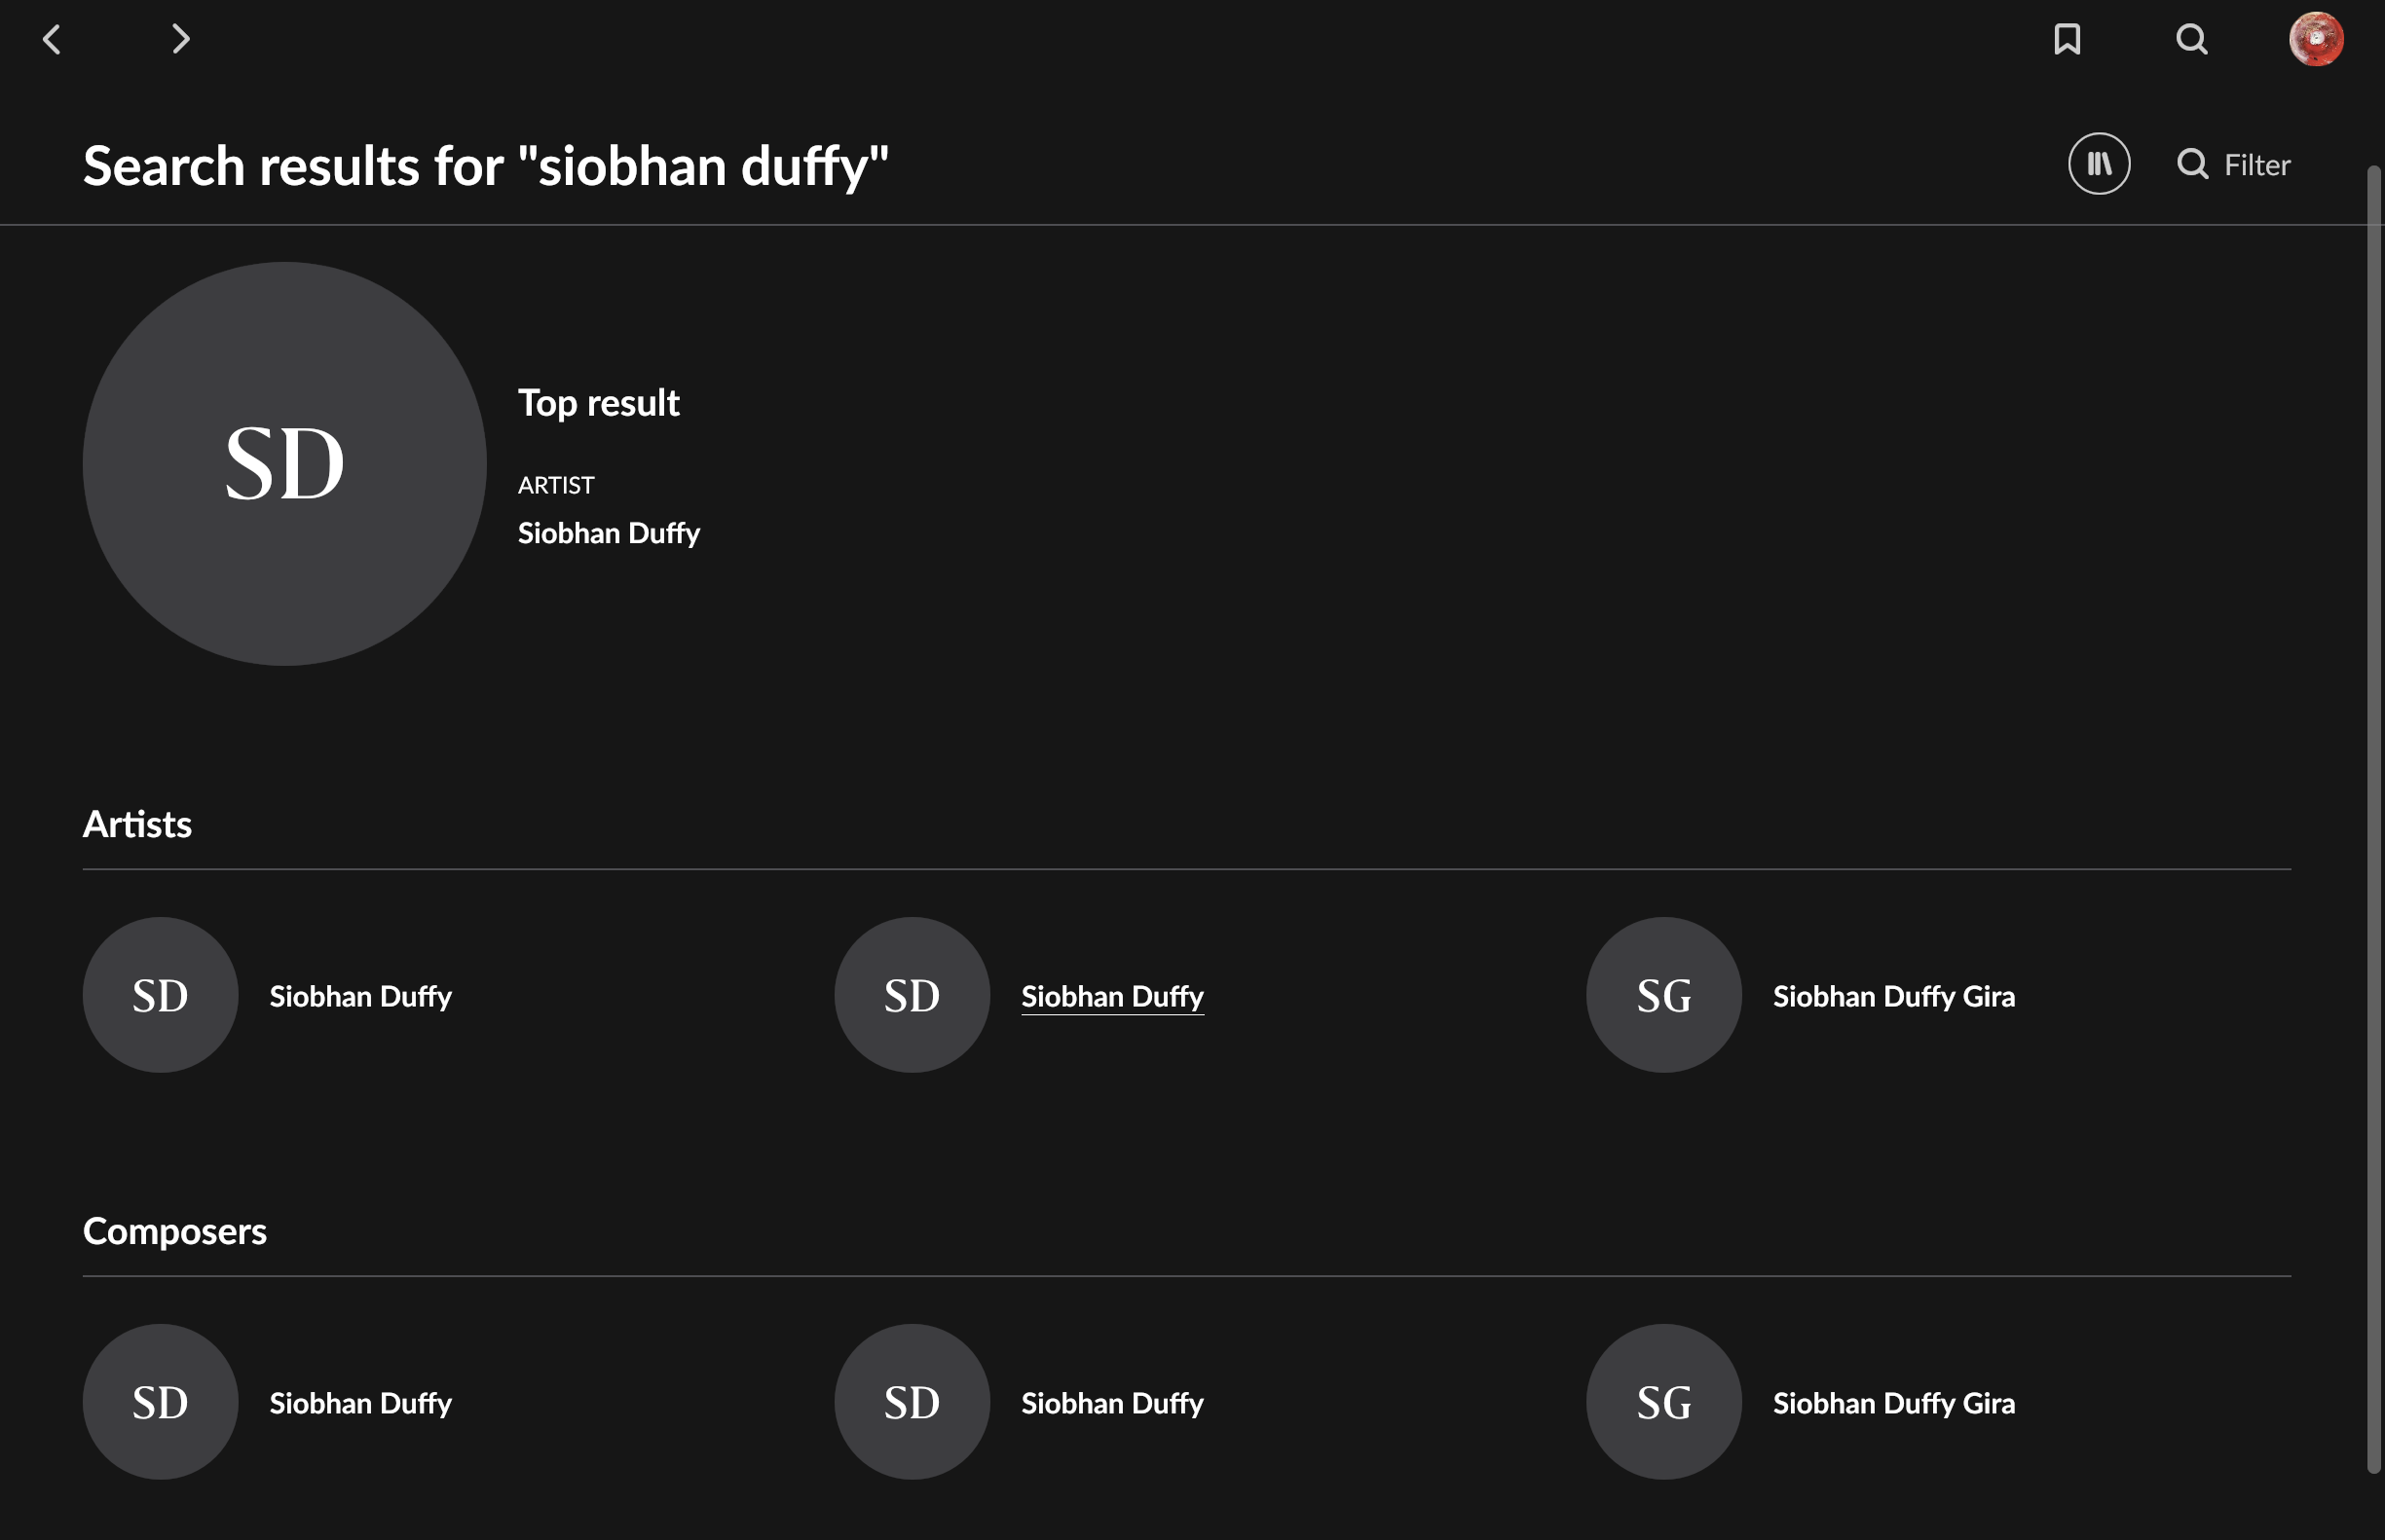The height and width of the screenshot is (1540, 2385).
Task: Open the underlined Siobhan Duffy artist link
Action: pos(1112,996)
